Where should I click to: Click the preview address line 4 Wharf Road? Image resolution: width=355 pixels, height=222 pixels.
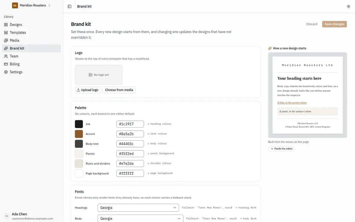[308, 127]
